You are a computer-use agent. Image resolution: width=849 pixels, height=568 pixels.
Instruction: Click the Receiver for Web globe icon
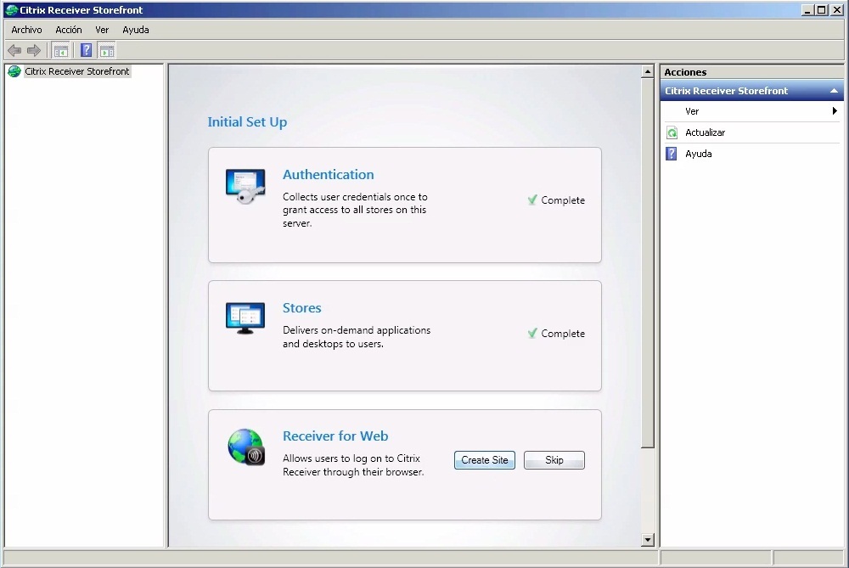coord(246,447)
